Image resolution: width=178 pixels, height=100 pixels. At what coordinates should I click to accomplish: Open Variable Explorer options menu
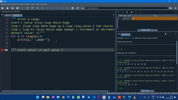click(176, 12)
